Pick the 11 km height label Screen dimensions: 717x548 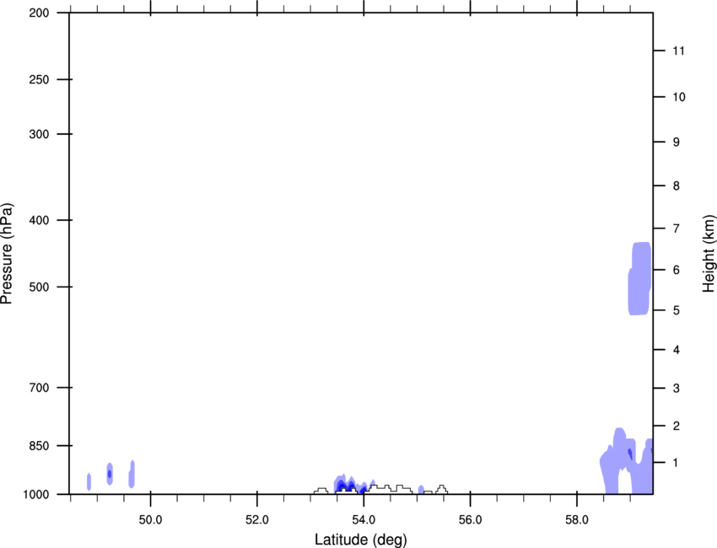(x=678, y=51)
